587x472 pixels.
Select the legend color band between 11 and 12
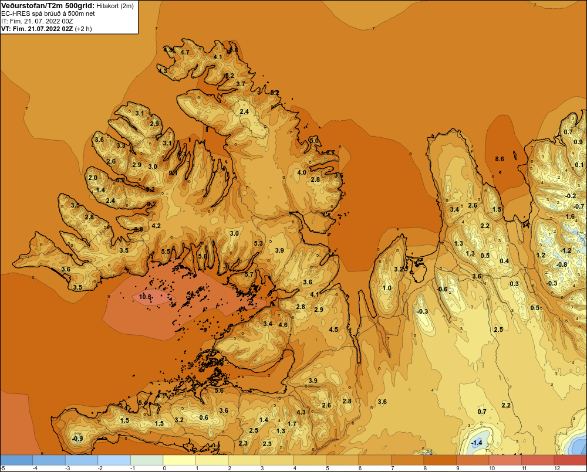pos(538,460)
